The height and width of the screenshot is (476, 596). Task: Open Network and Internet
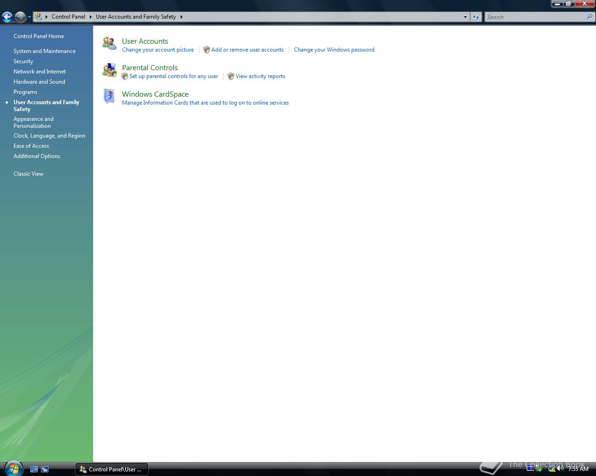point(40,72)
